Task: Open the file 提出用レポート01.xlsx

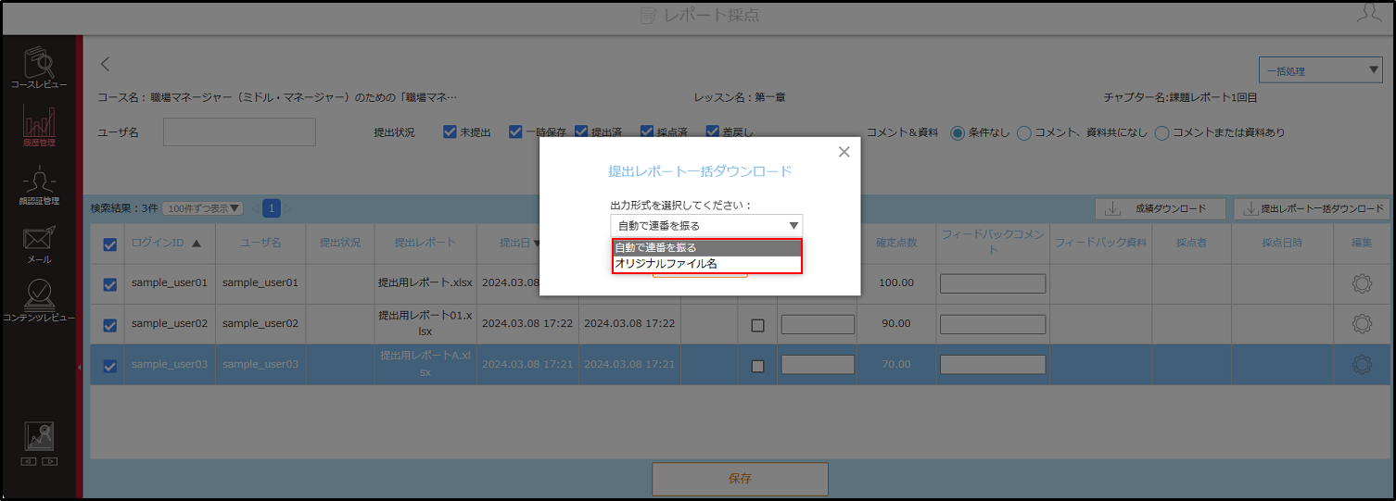Action: (x=425, y=323)
